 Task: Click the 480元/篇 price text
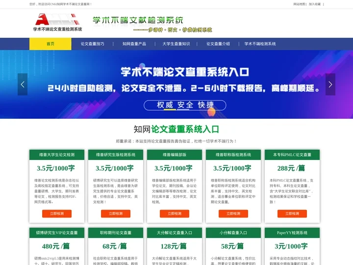click(x=56, y=246)
